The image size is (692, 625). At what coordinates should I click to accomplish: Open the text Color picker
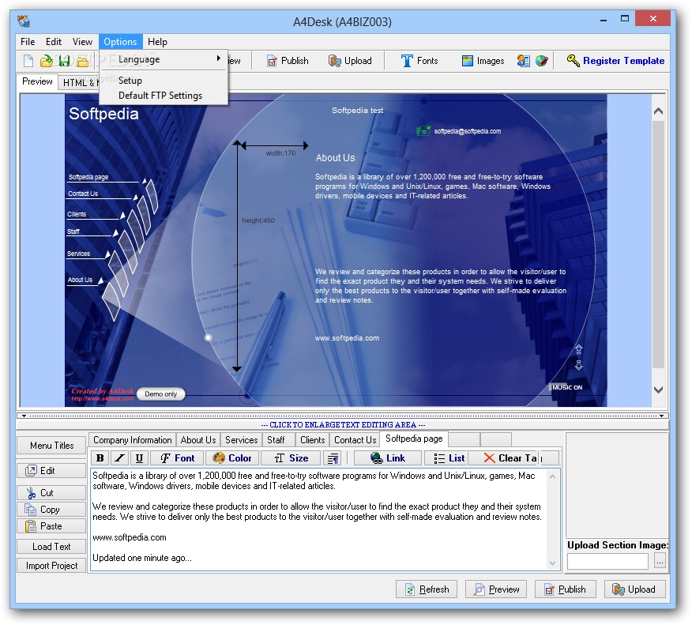tap(232, 458)
